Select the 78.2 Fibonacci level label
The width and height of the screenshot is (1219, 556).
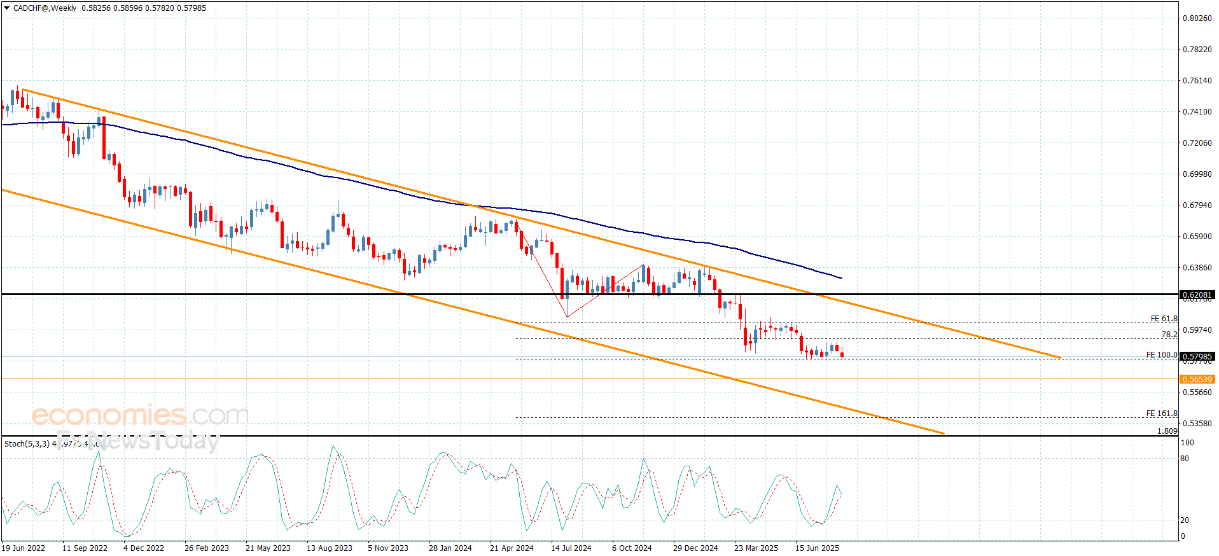[1169, 335]
